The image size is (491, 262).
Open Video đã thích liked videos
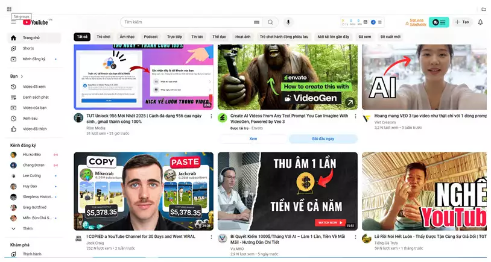pyautogui.click(x=34, y=129)
